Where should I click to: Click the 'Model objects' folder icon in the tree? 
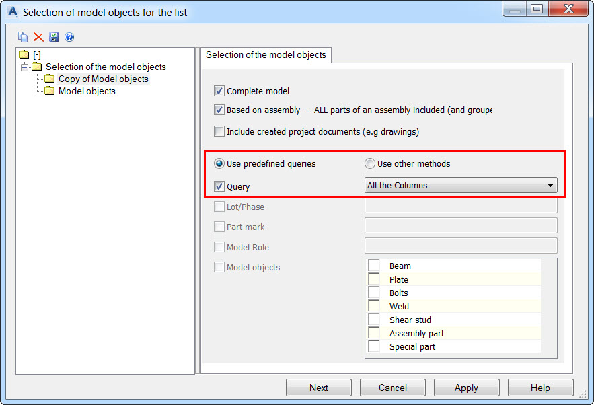tap(50, 91)
